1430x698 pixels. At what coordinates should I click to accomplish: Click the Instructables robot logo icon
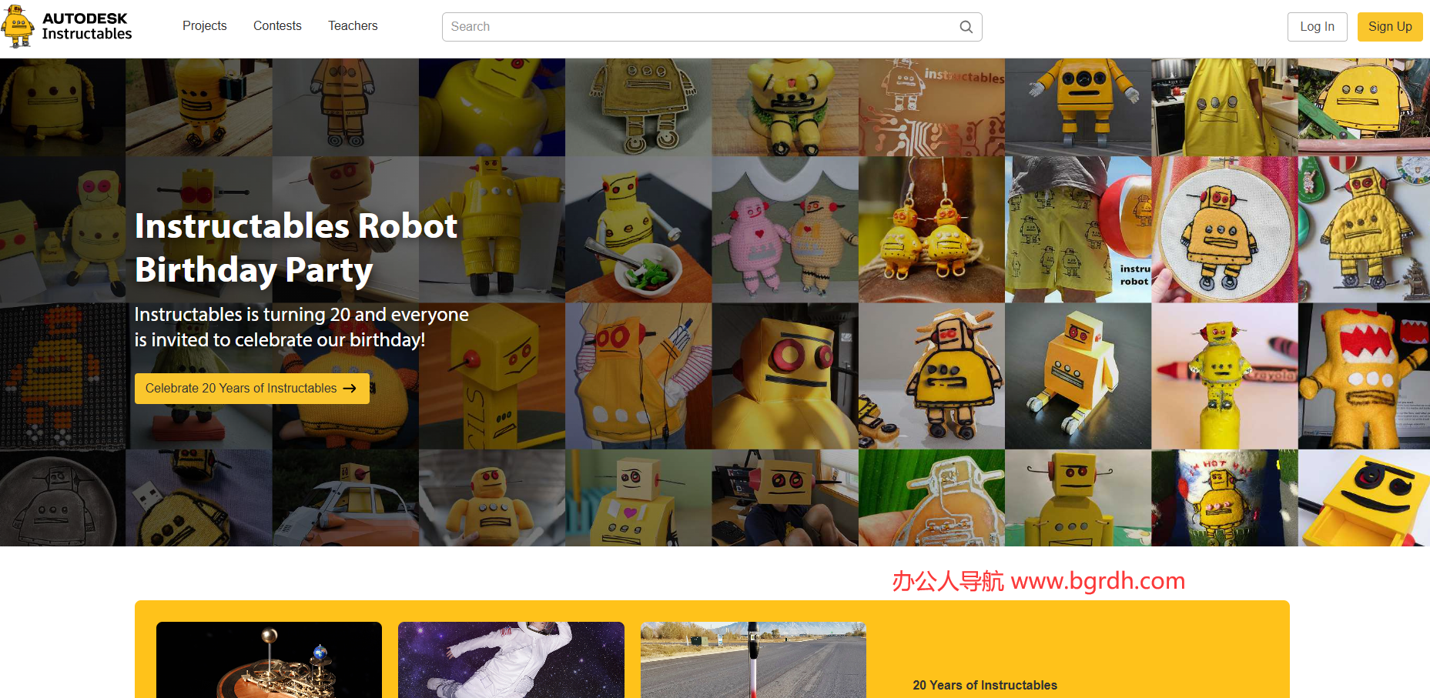coord(18,27)
